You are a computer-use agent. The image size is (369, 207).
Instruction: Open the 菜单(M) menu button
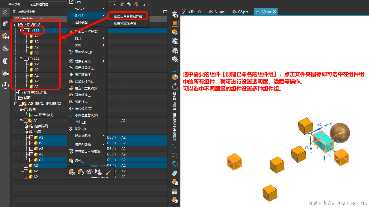[x=13, y=4]
